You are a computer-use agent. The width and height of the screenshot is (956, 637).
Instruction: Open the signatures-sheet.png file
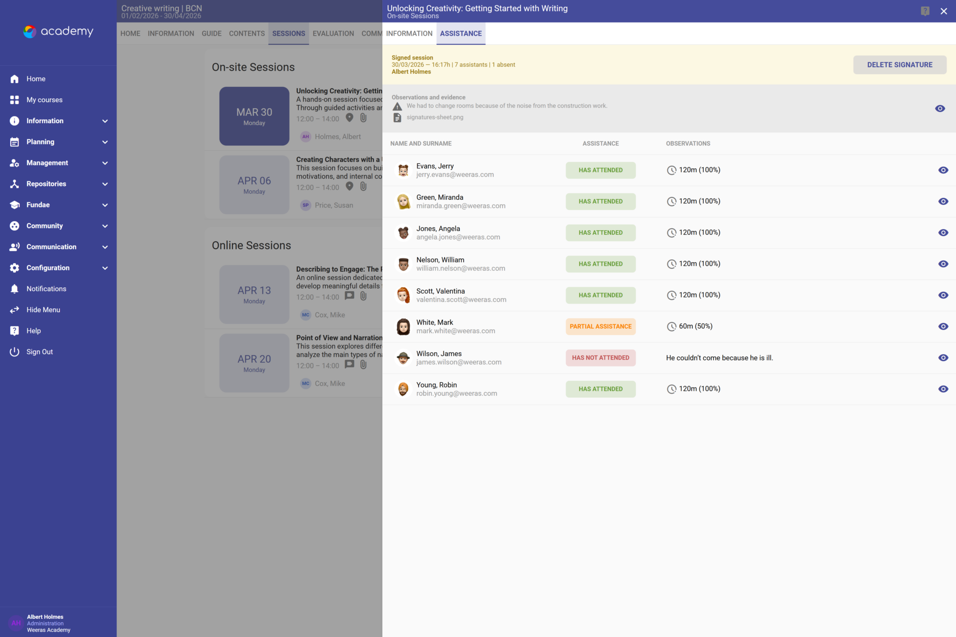pyautogui.click(x=435, y=117)
